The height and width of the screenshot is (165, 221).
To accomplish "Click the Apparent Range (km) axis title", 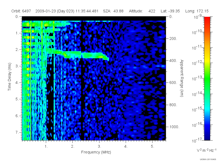I will (x=182, y=78).
